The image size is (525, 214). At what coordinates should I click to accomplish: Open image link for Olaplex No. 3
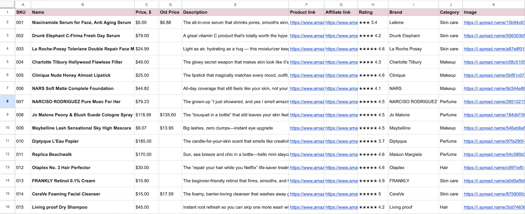click(494, 167)
